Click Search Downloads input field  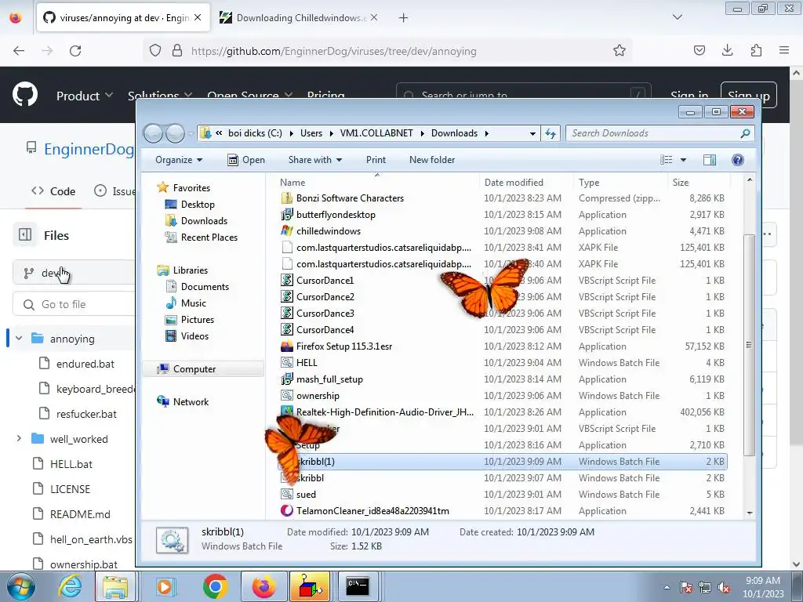pyautogui.click(x=653, y=133)
